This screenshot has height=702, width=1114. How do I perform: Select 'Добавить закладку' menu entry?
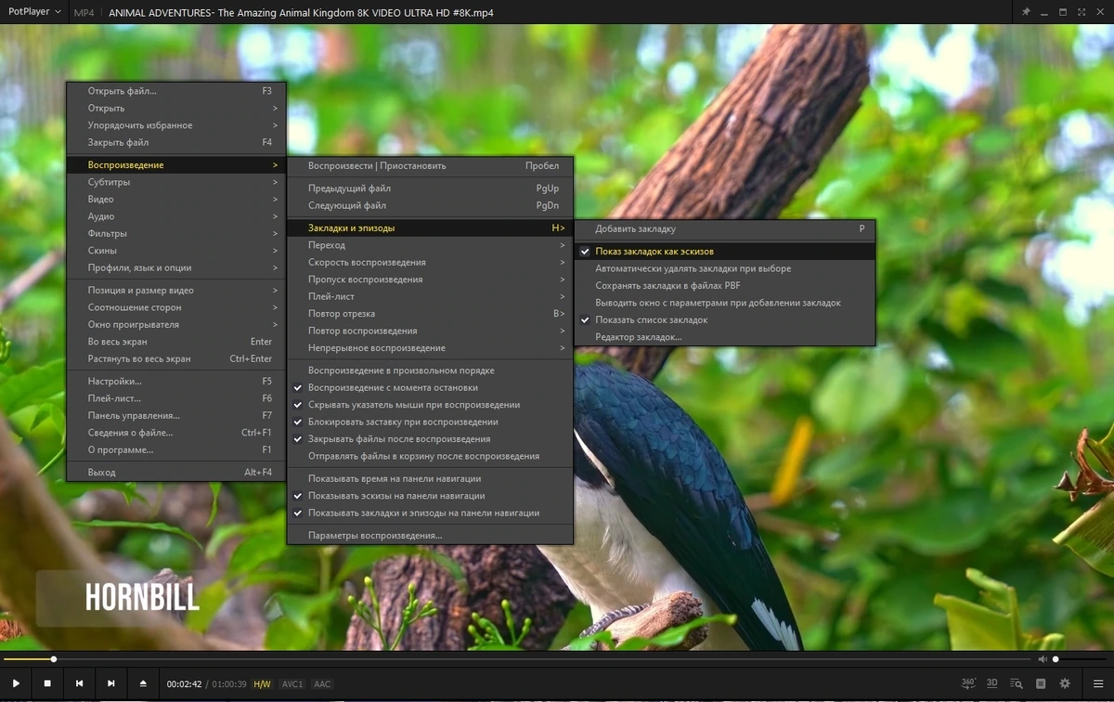coord(724,228)
